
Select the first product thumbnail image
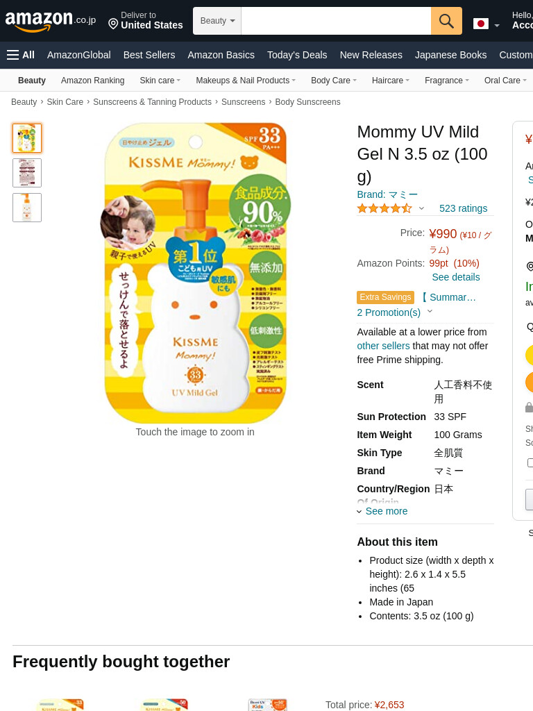27,138
